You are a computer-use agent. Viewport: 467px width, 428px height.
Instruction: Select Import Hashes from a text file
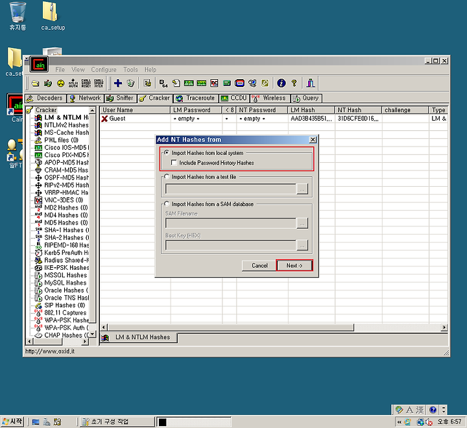pyautogui.click(x=167, y=176)
